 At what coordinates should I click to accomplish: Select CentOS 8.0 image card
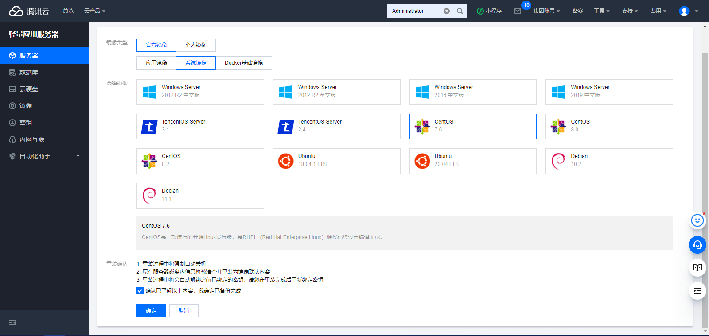[609, 127]
